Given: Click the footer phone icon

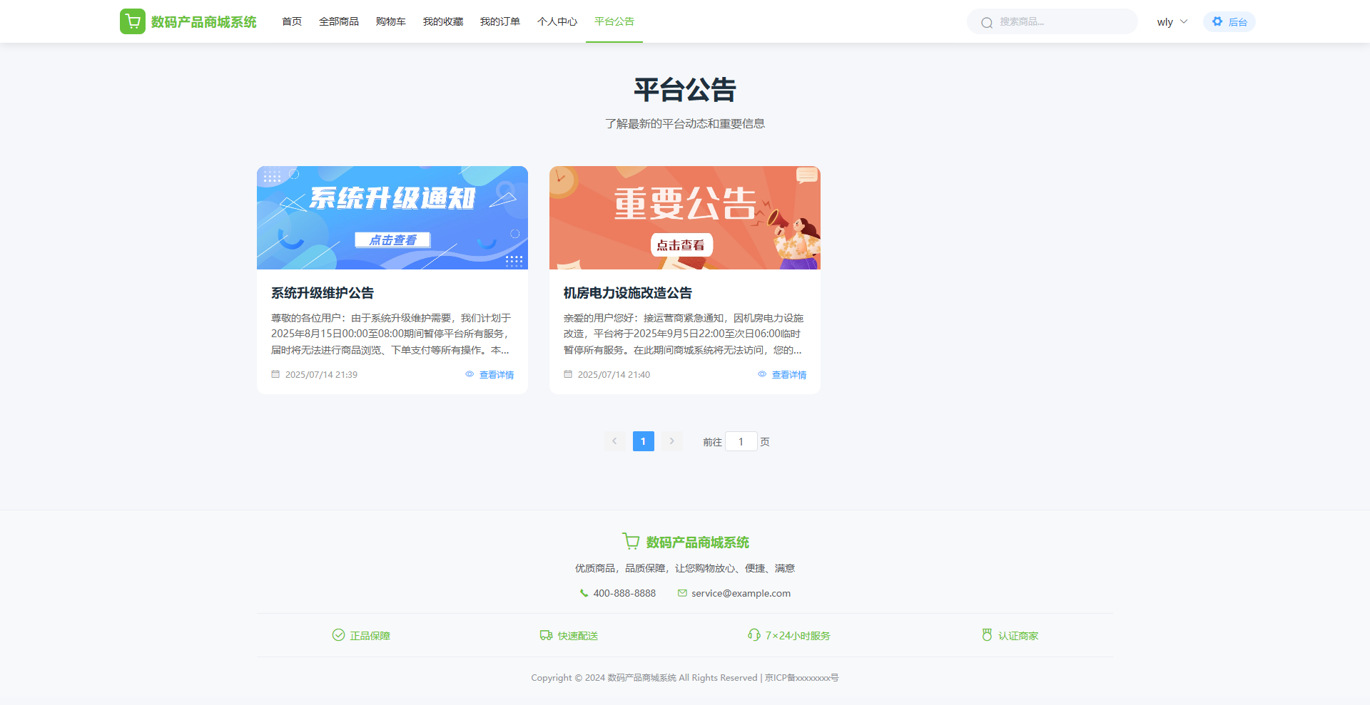Looking at the screenshot, I should [x=584, y=593].
